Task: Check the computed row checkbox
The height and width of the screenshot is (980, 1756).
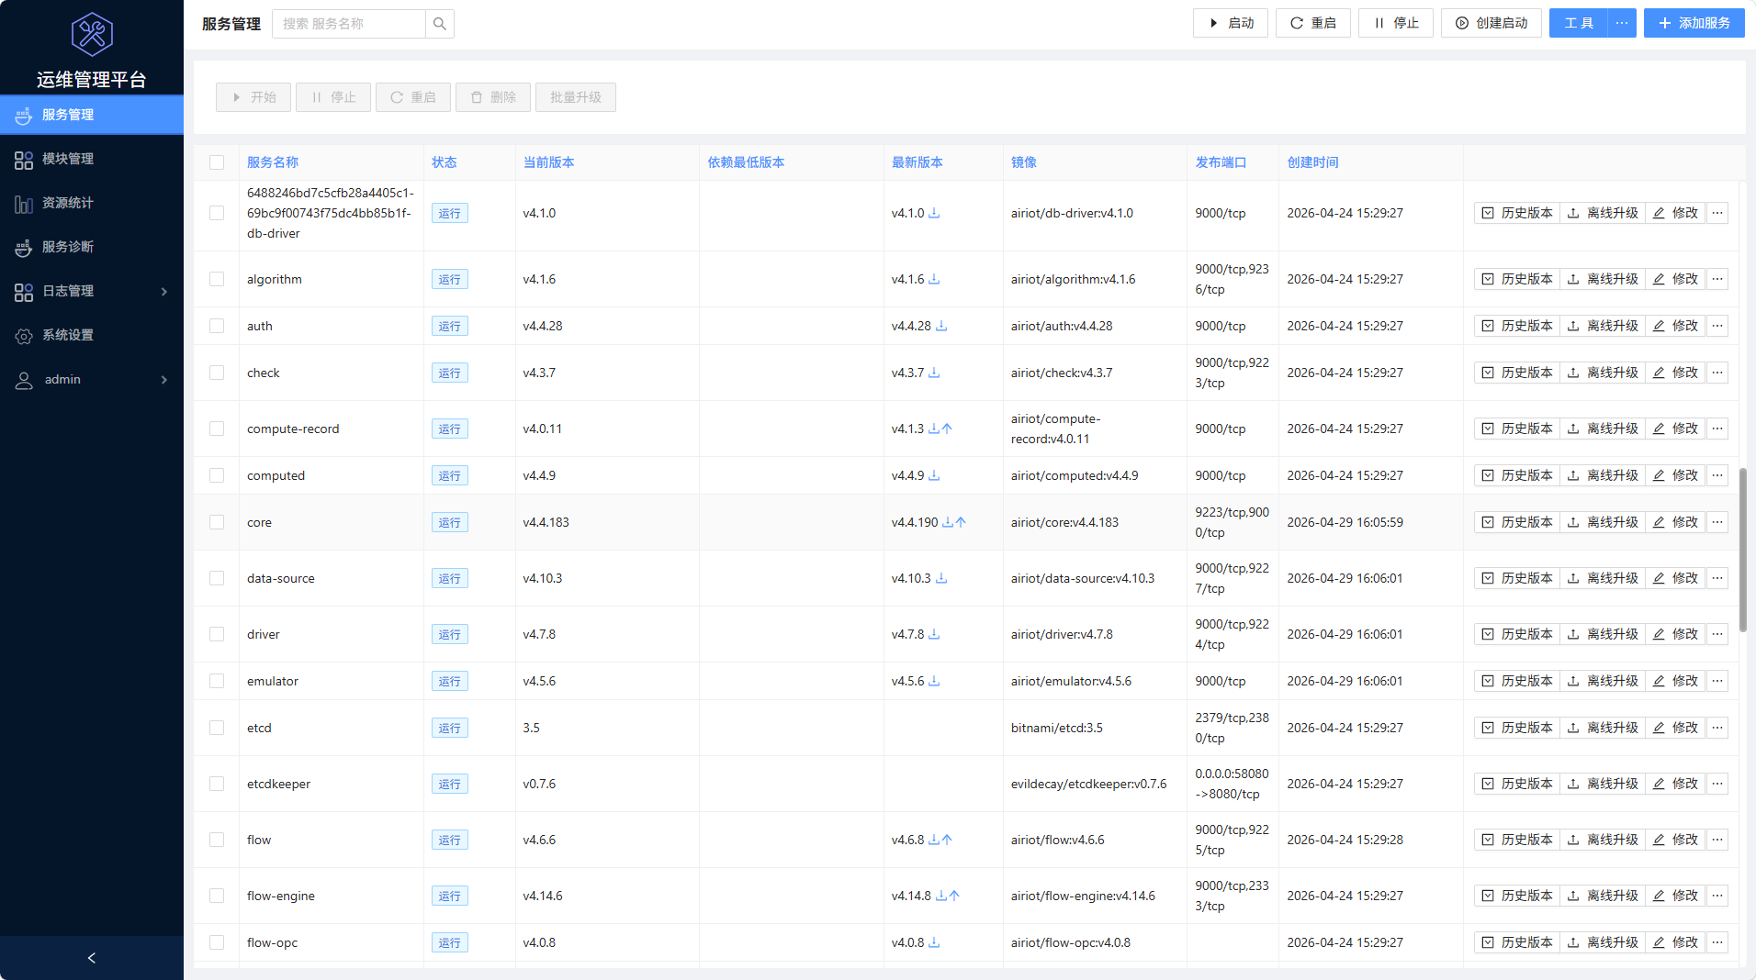Action: click(x=217, y=475)
